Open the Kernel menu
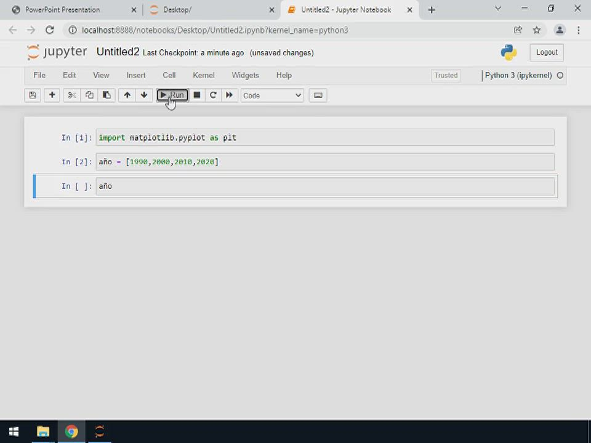 pyautogui.click(x=204, y=75)
